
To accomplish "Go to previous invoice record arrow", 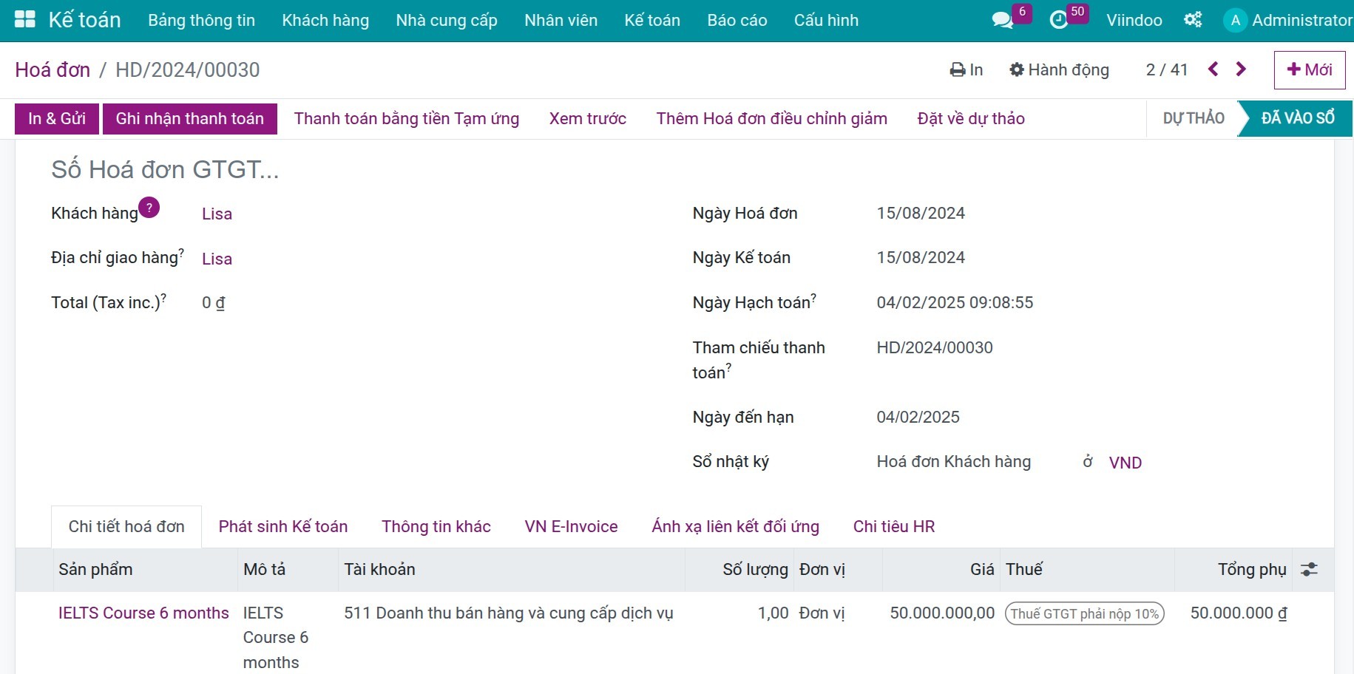I will pyautogui.click(x=1213, y=69).
